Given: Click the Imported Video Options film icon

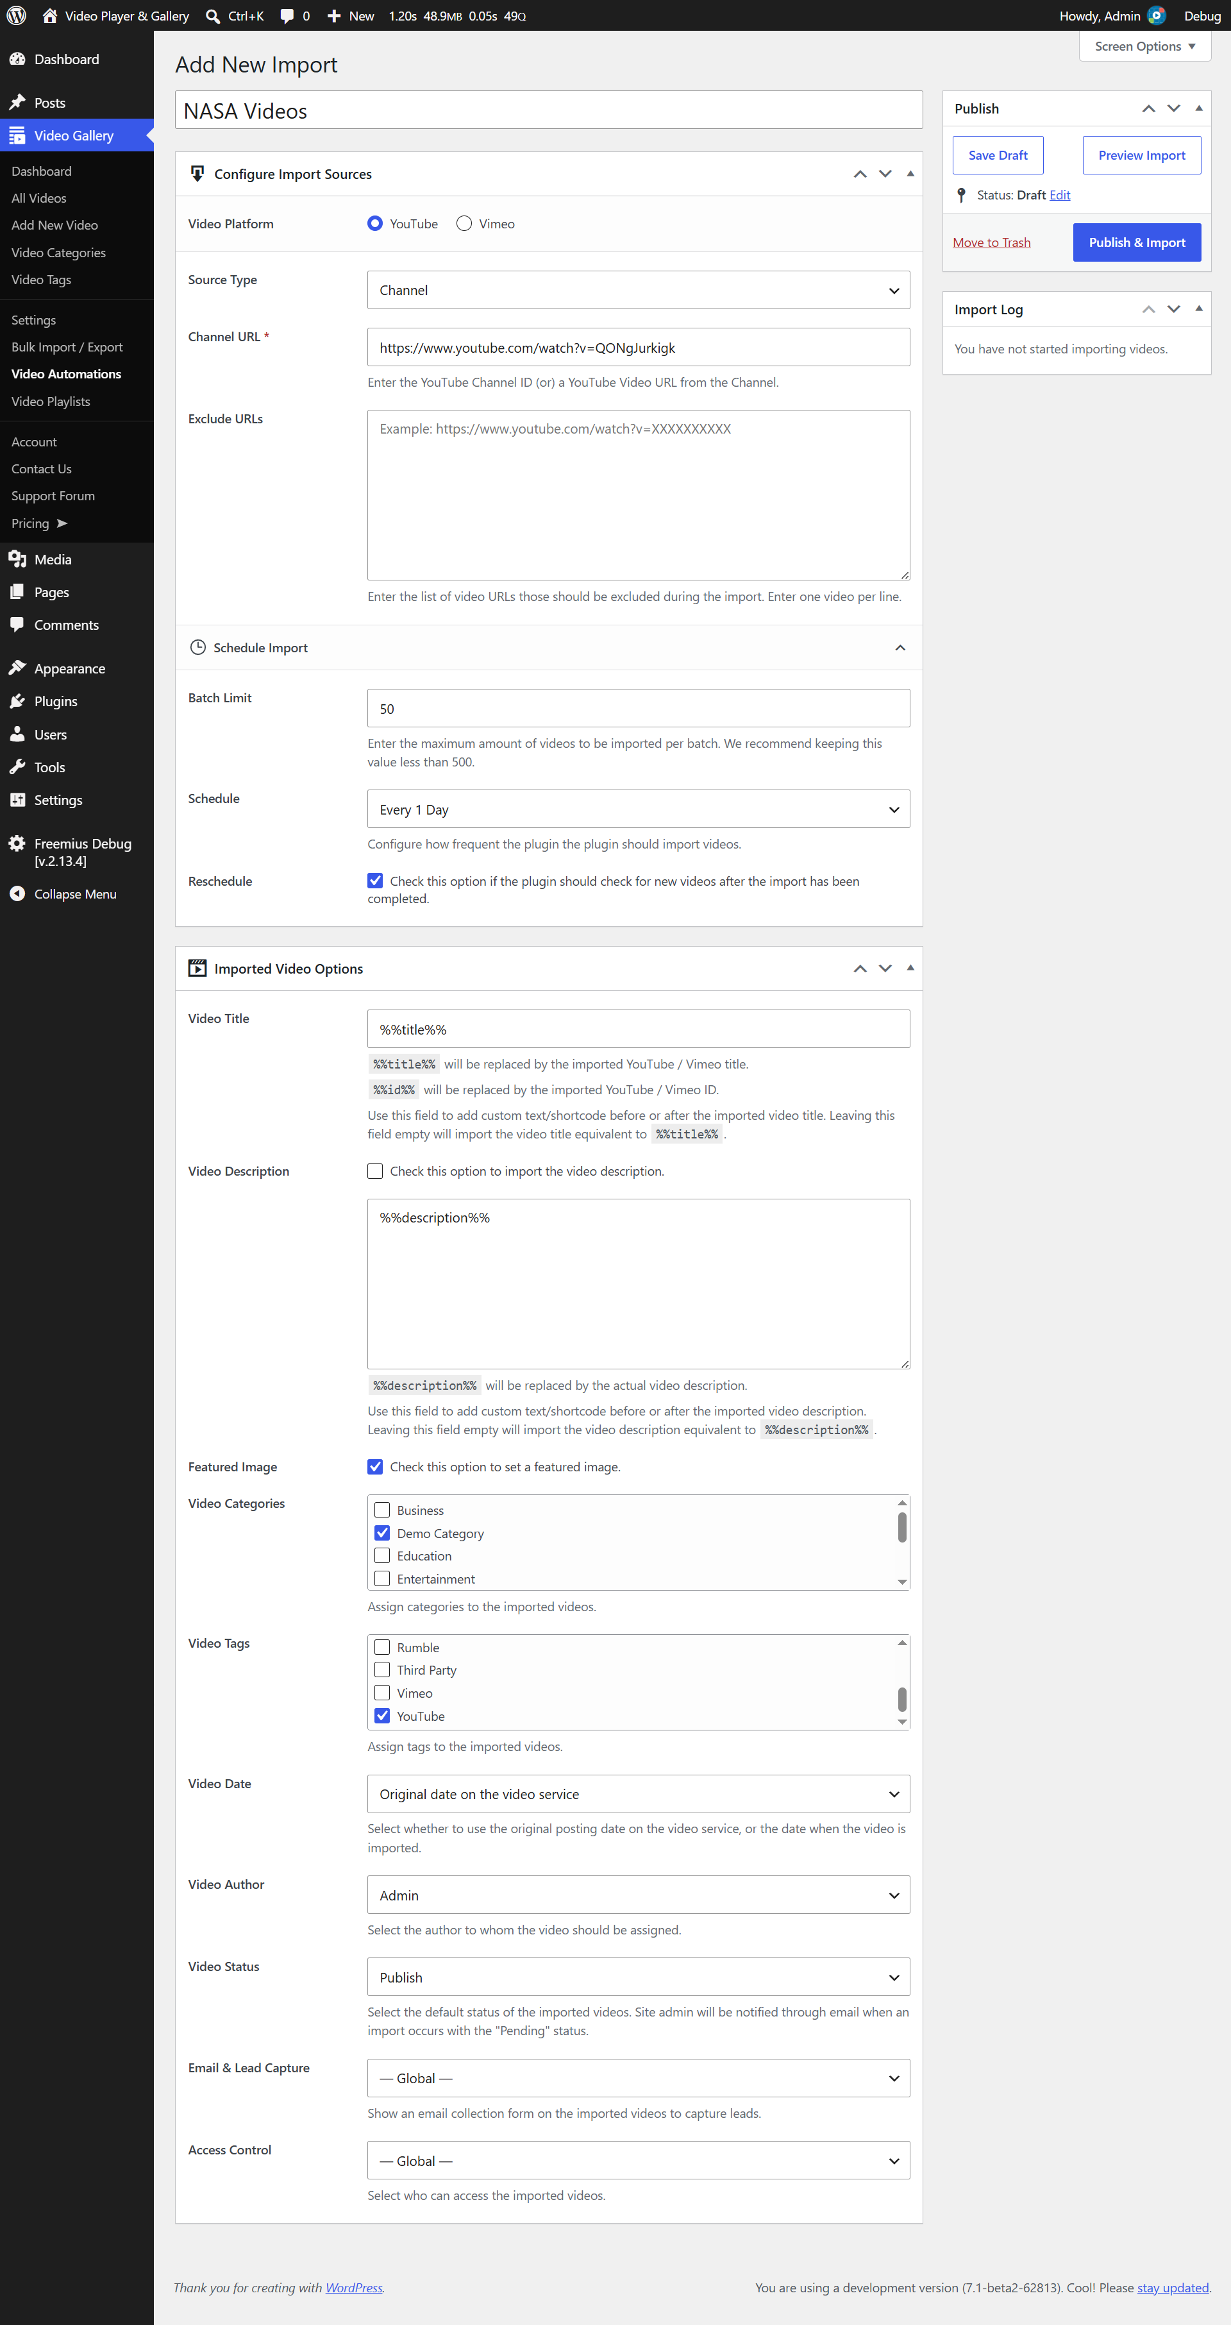Looking at the screenshot, I should (197, 968).
